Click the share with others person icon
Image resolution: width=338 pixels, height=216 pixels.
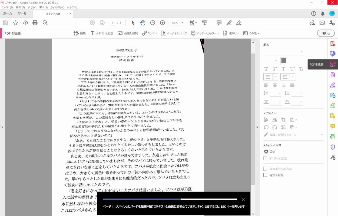pos(332,23)
